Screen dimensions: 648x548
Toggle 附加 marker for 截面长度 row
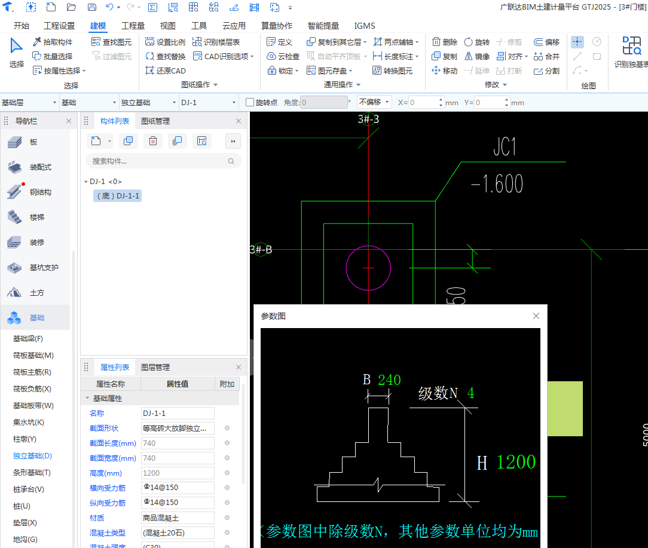(x=227, y=443)
